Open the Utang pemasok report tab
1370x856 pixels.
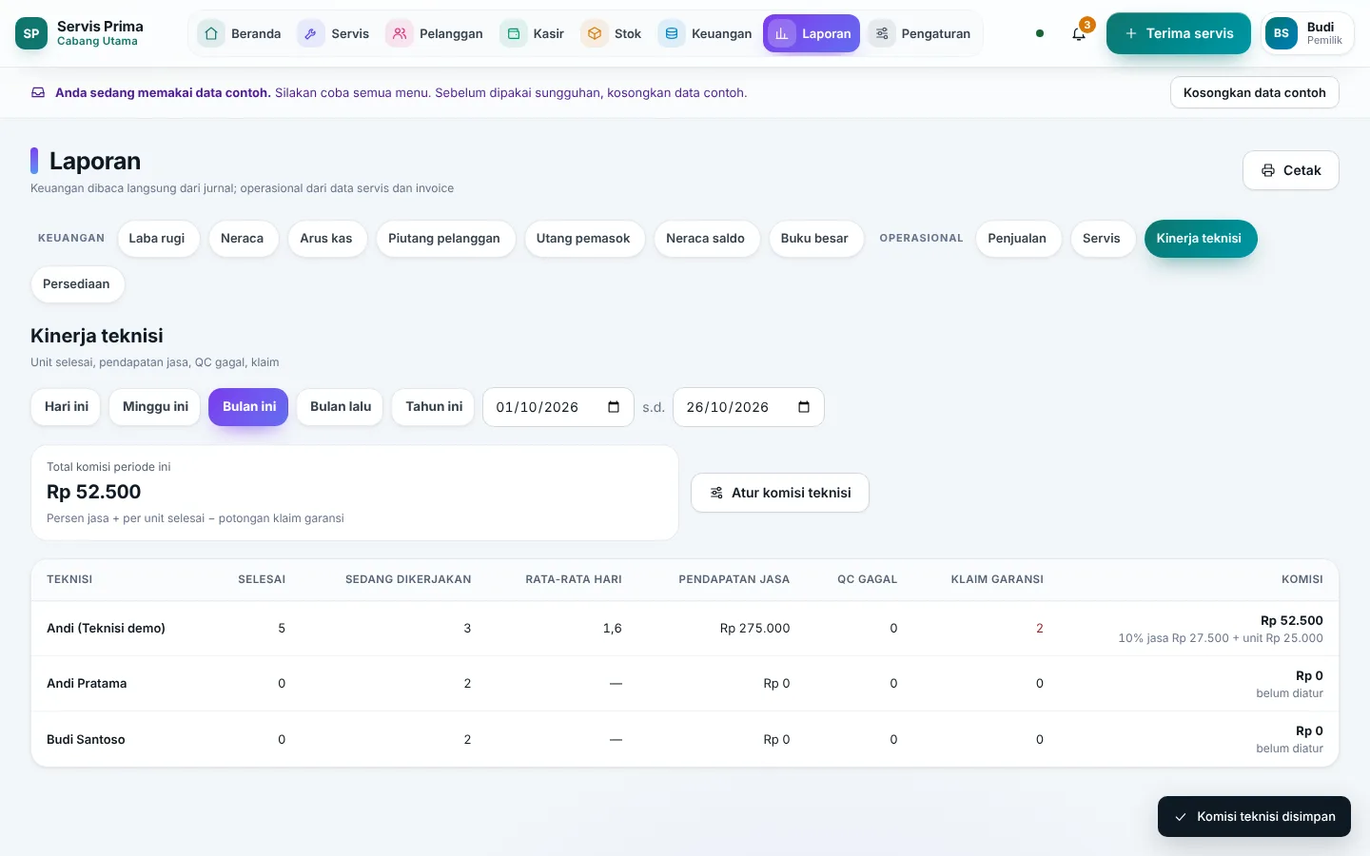583,239
